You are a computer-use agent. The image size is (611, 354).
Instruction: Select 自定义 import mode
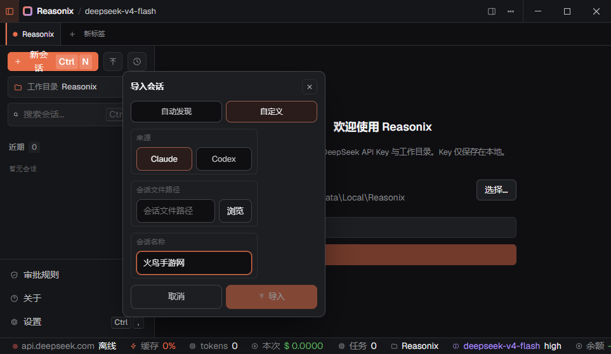[x=272, y=112]
